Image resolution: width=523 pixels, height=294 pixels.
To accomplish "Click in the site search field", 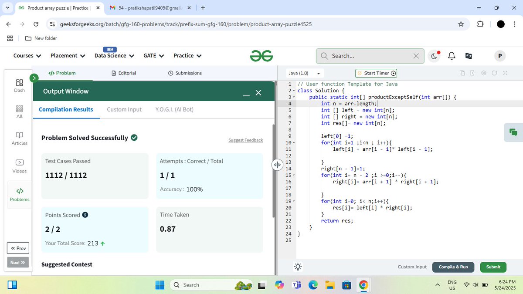I will [370, 56].
